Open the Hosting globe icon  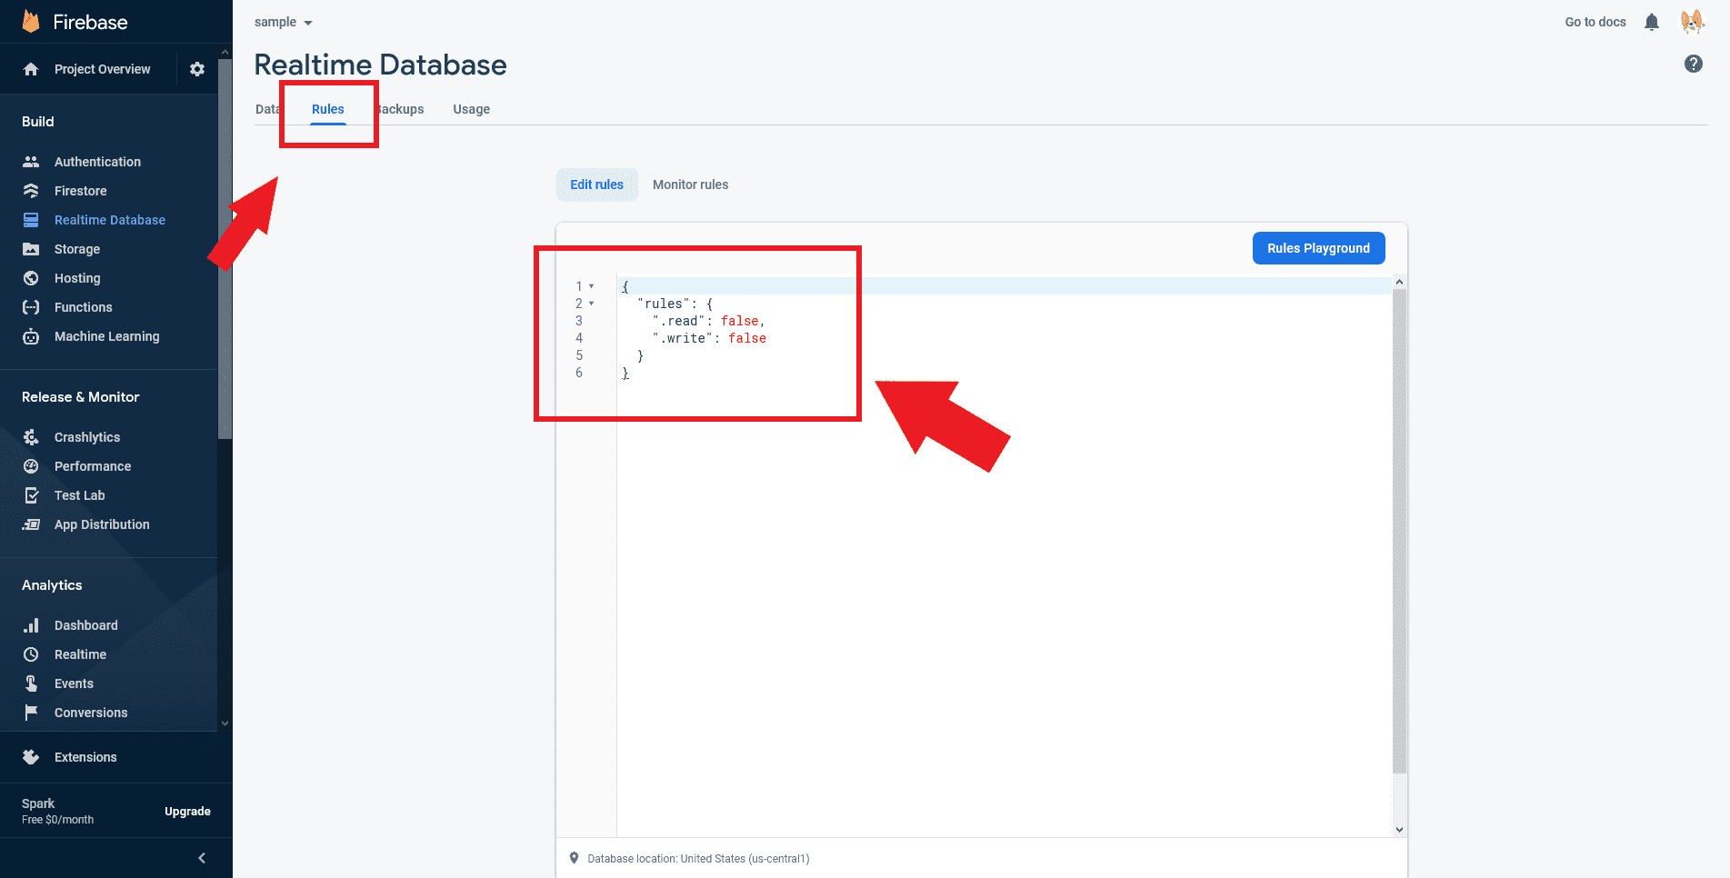pos(31,278)
